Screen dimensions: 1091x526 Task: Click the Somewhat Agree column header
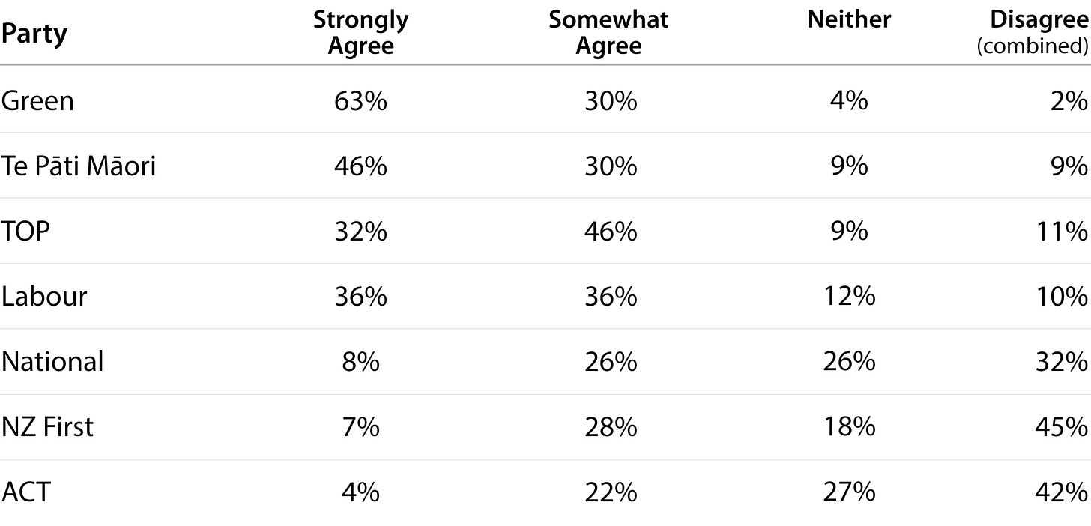[609, 33]
